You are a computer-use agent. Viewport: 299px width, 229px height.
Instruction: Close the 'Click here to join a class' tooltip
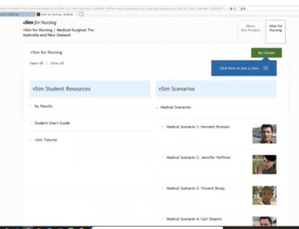point(266,68)
